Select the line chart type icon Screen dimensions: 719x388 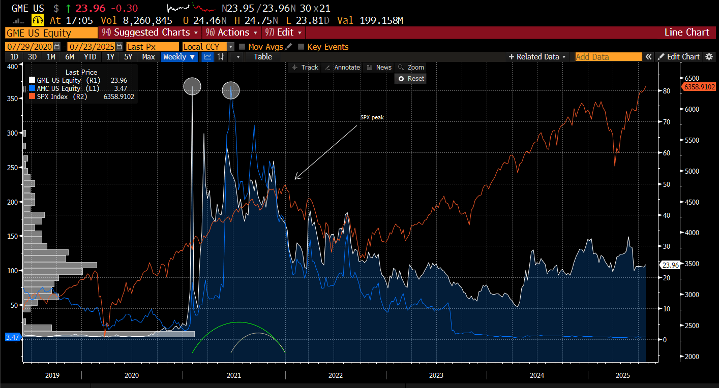pyautogui.click(x=207, y=57)
